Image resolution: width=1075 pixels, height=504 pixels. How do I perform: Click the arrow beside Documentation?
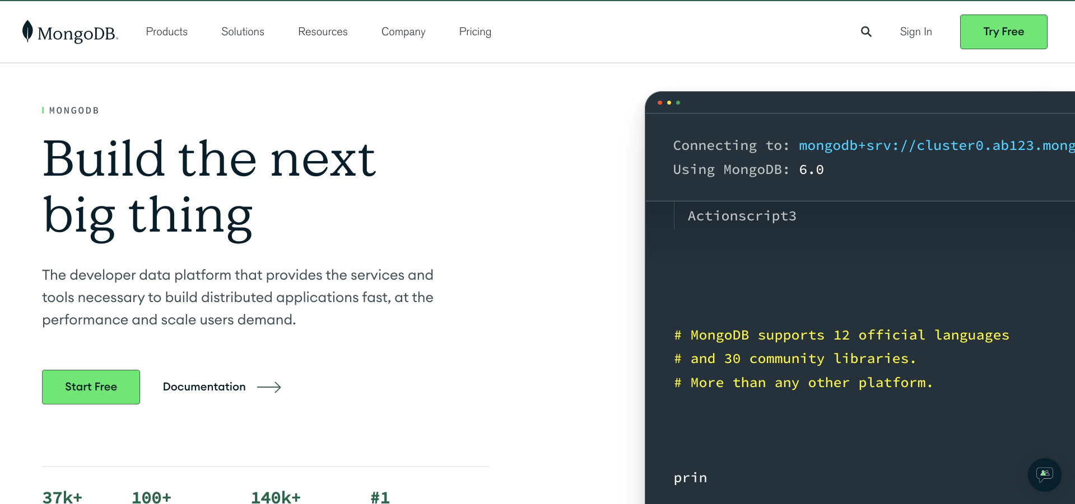click(269, 387)
